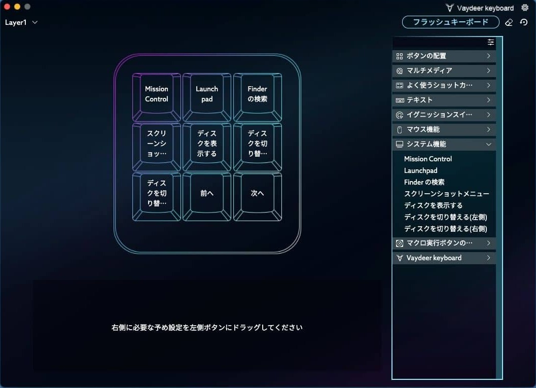
Task: Select the スクリーンショッ… key
Action: tap(157, 147)
